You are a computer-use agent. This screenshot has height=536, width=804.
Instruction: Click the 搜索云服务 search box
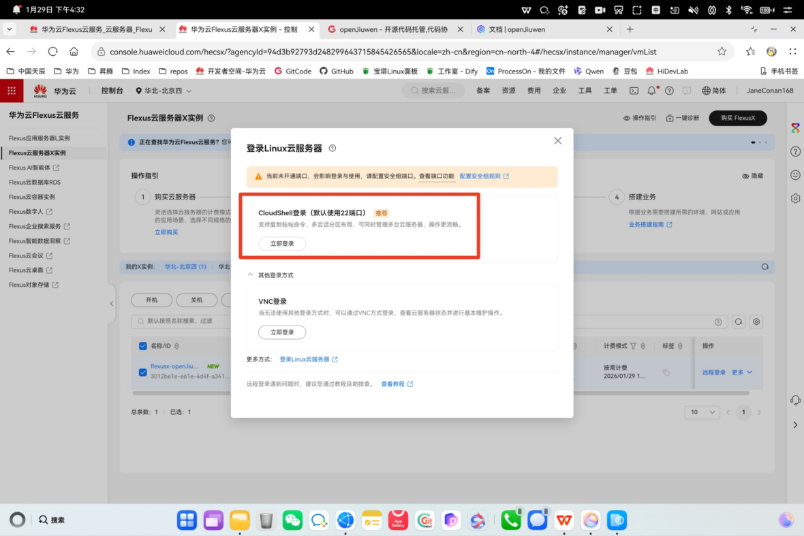(433, 91)
